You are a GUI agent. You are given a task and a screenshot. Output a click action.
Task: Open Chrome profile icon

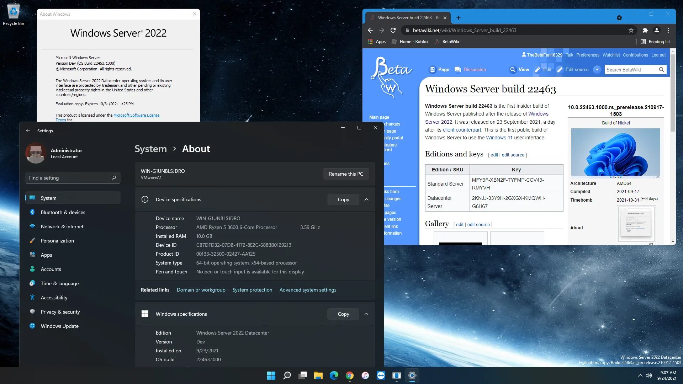657,30
